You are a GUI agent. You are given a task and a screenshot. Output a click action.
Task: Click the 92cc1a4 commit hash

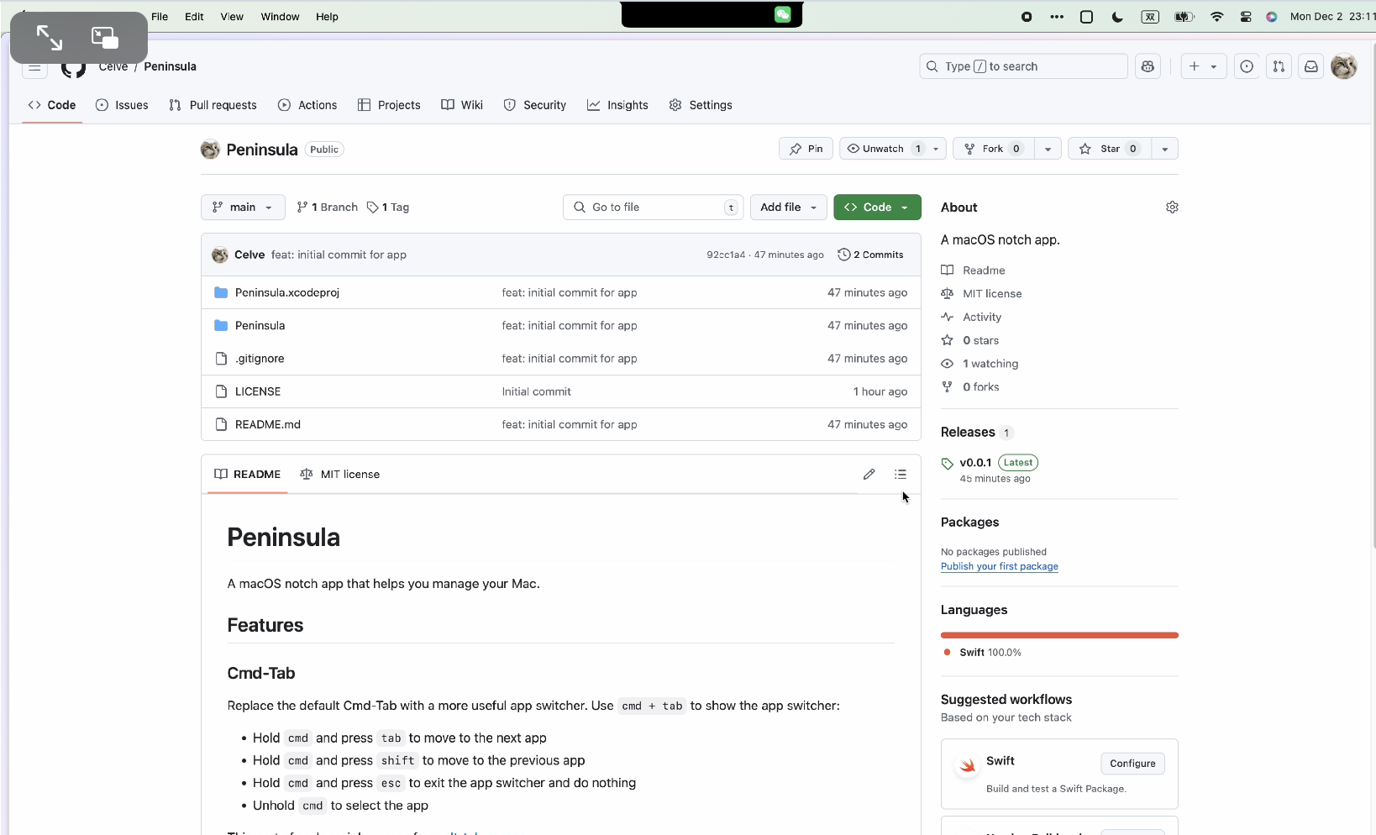(x=725, y=255)
